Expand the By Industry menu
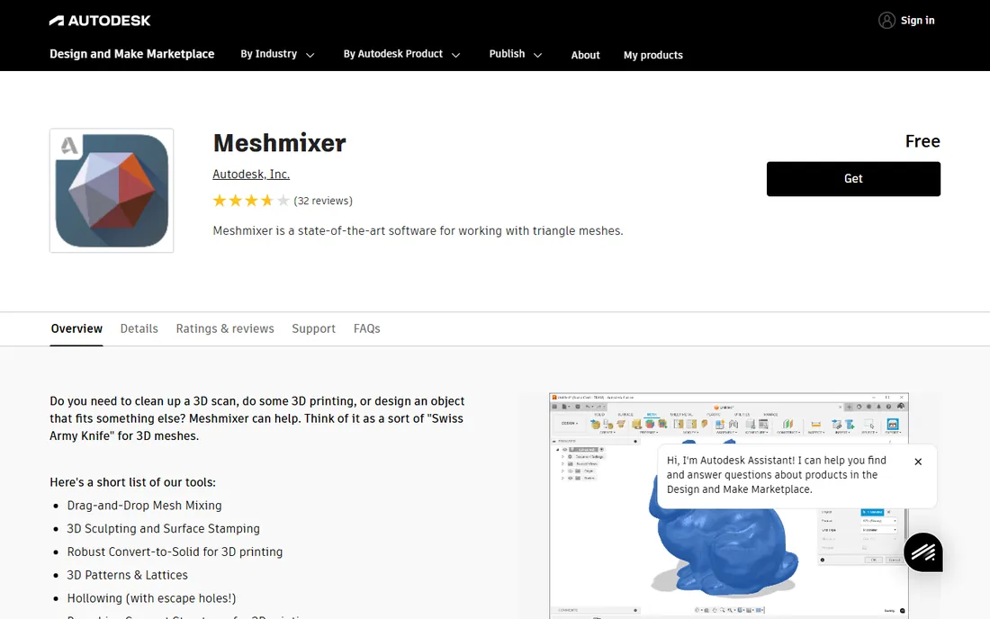Screen dimensions: 990x619 tap(277, 54)
